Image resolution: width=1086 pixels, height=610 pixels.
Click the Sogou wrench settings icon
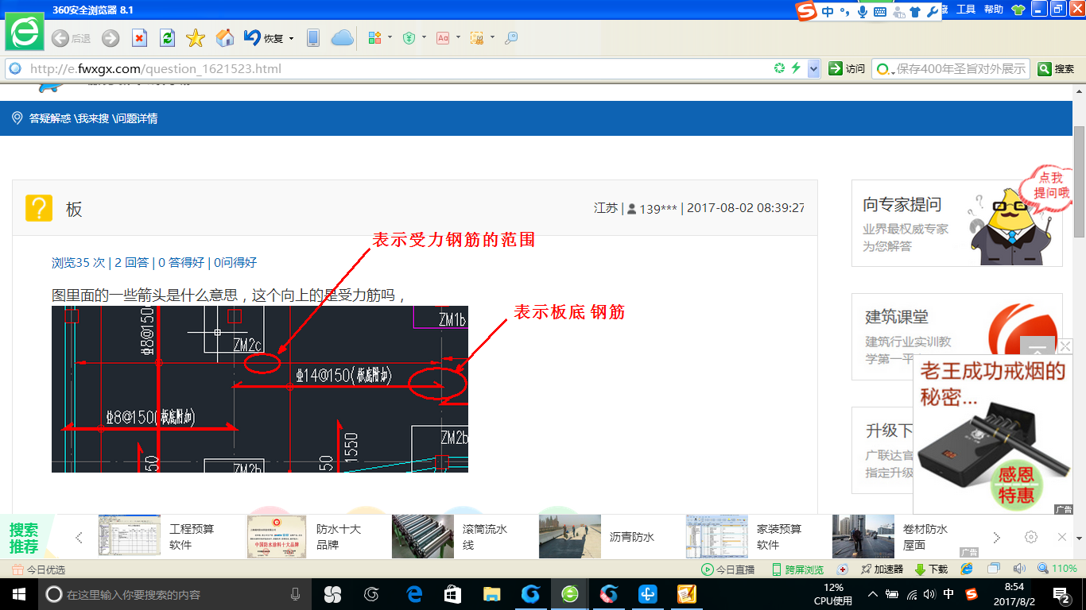click(933, 12)
